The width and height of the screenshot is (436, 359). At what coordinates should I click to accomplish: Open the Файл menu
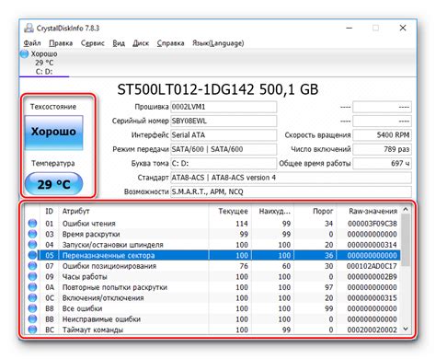click(x=32, y=43)
